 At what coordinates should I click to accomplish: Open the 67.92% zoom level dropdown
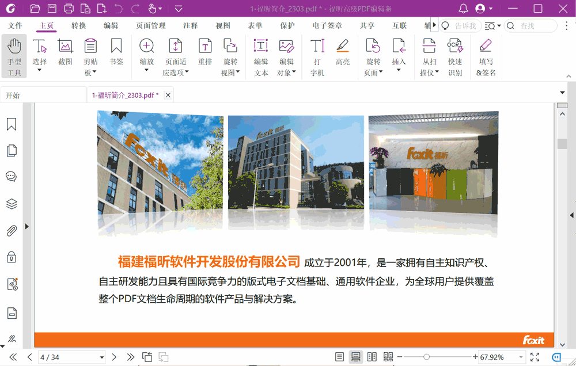coord(521,357)
